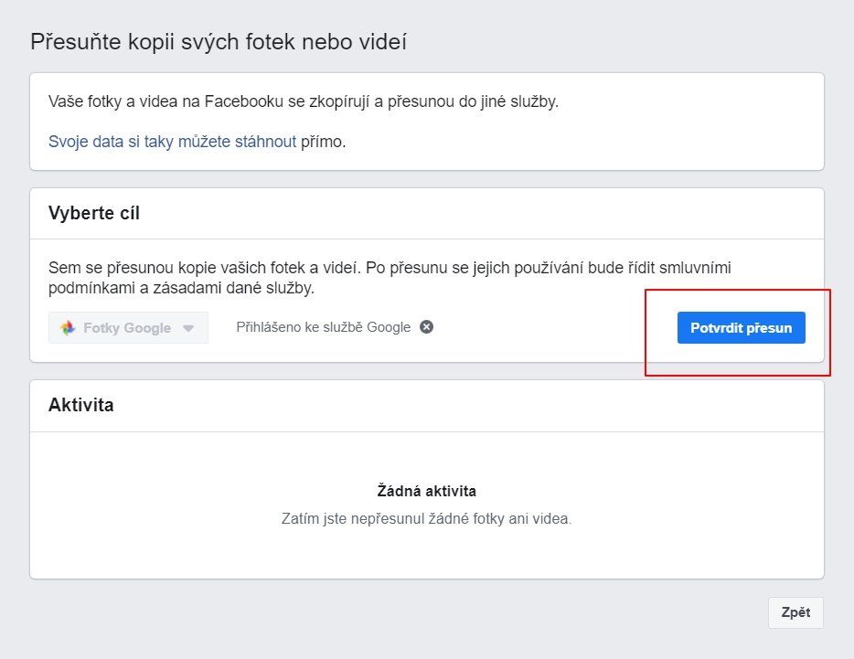Select the Vyberte cíl section heading
The width and height of the screenshot is (854, 659).
point(94,214)
